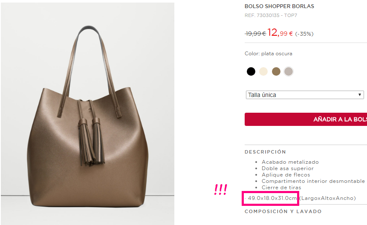Select the black color swatch
Image resolution: width=367 pixels, height=225 pixels.
pyautogui.click(x=251, y=71)
